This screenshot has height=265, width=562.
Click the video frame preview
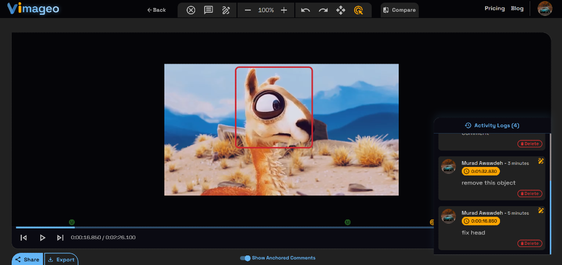(x=282, y=130)
